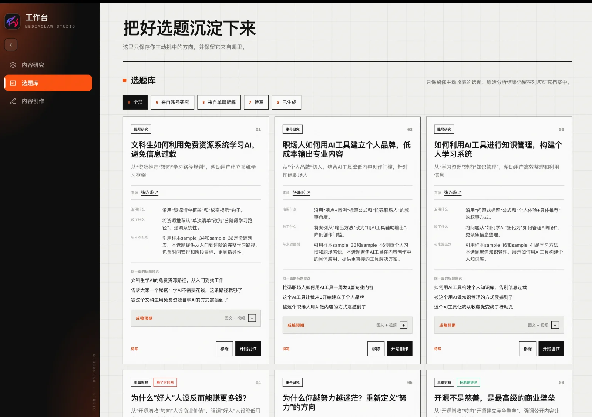
Task: Click 移除 on the 职场人 topic card
Action: pyautogui.click(x=376, y=348)
